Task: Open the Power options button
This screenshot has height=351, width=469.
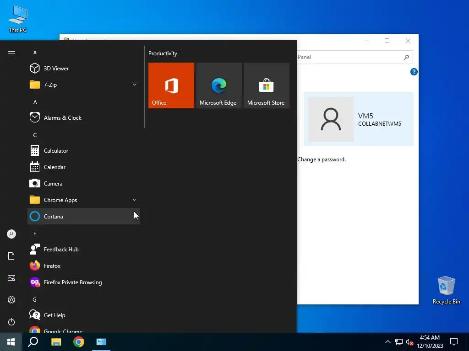Action: (11, 322)
